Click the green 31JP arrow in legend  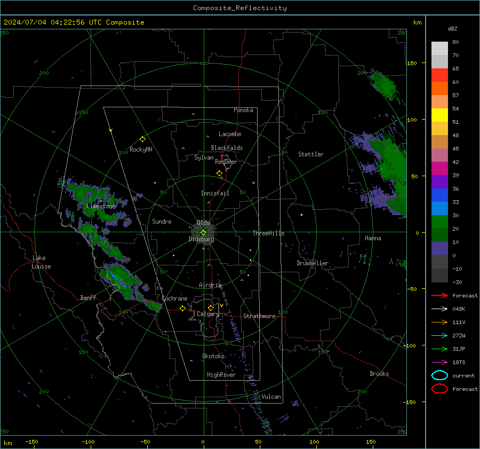[x=439, y=349]
